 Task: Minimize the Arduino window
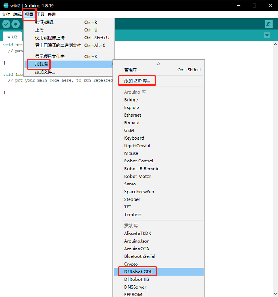tap(239, 5)
